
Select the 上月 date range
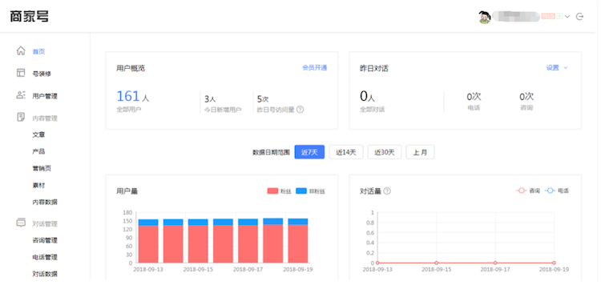click(420, 152)
